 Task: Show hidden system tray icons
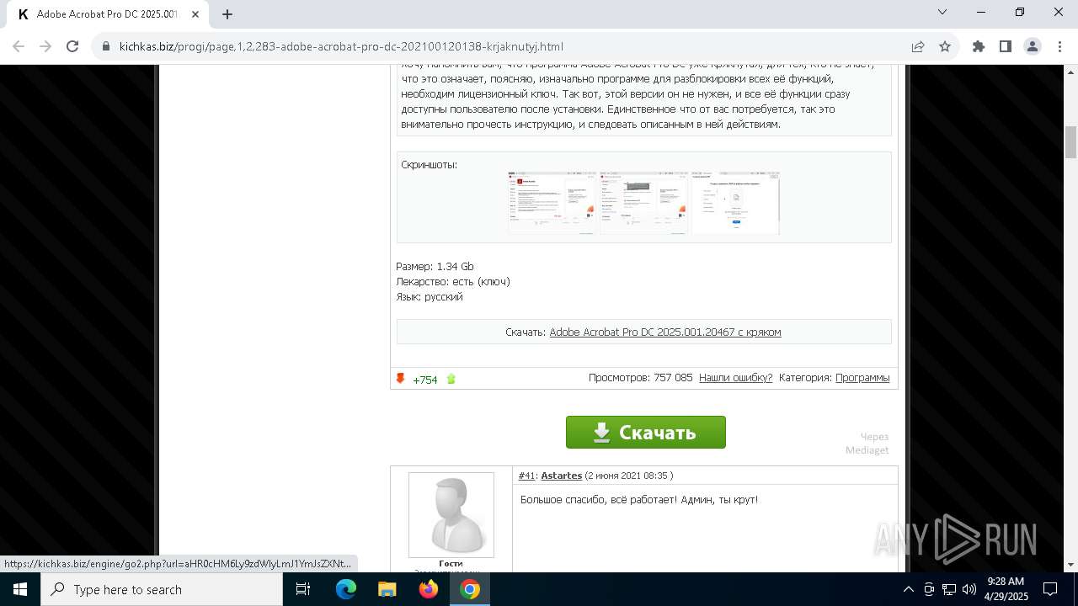pos(908,589)
